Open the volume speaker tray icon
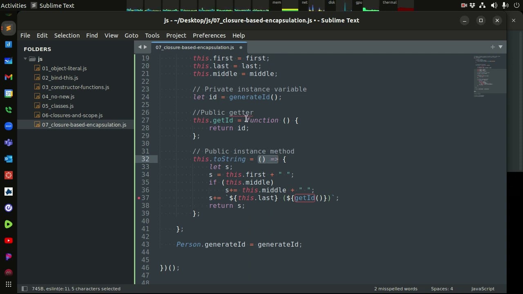Viewport: 523px width, 294px height. point(494,5)
